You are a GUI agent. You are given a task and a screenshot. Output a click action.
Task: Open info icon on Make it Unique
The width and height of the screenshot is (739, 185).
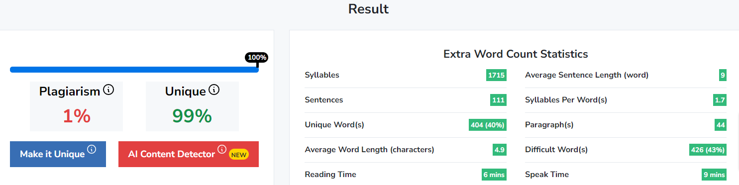92,149
